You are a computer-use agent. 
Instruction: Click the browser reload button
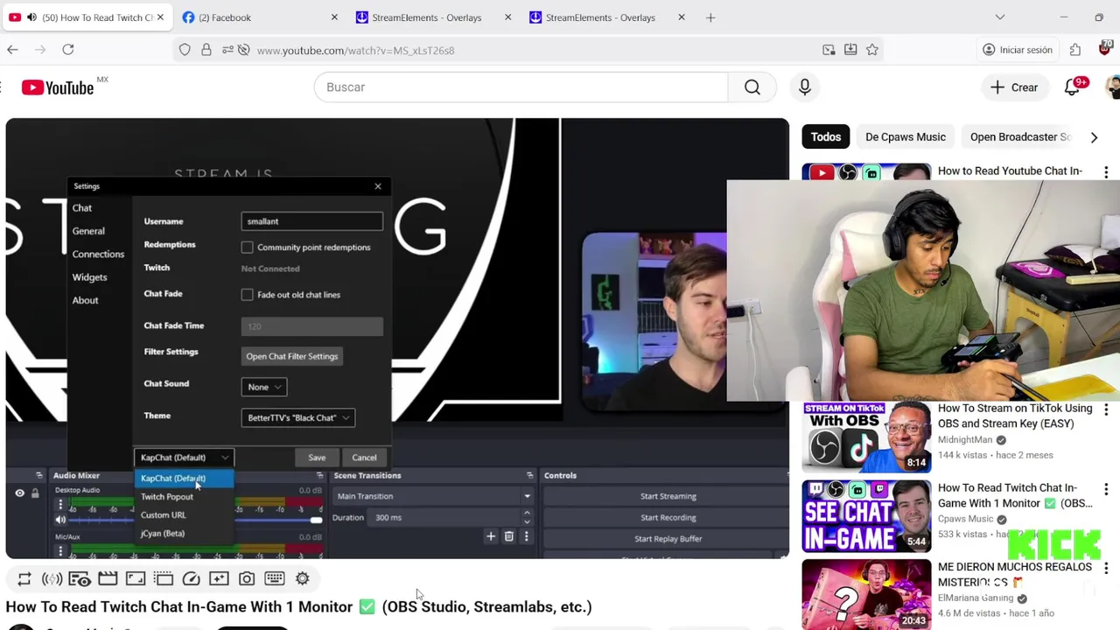tap(67, 50)
